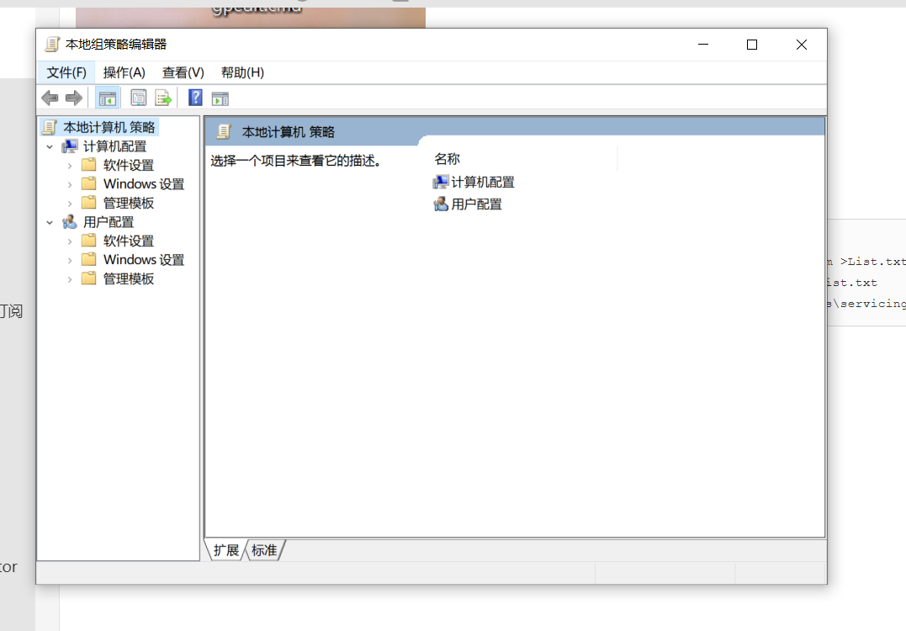Toggle the show/hide action pane icon
This screenshot has height=631, width=906.
(220, 98)
